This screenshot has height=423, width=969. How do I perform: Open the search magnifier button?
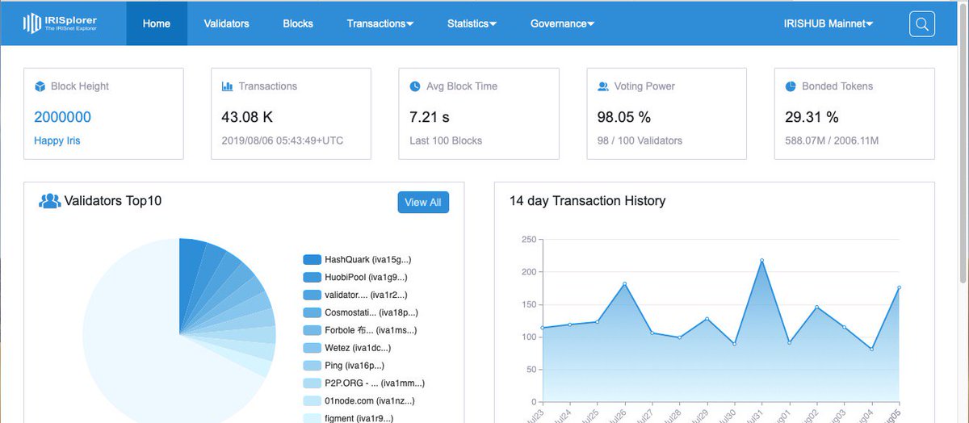click(922, 23)
